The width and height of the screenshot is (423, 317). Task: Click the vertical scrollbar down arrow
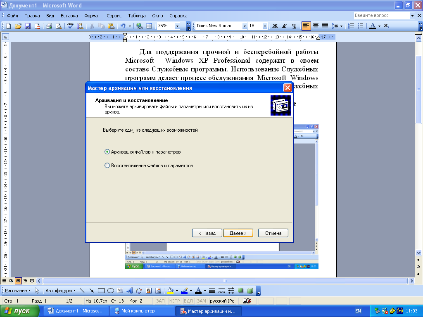click(418, 253)
